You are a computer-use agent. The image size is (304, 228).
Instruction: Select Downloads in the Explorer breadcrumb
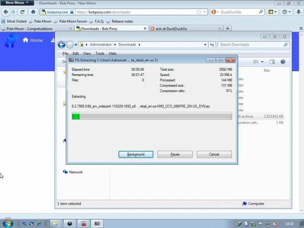click(x=127, y=45)
